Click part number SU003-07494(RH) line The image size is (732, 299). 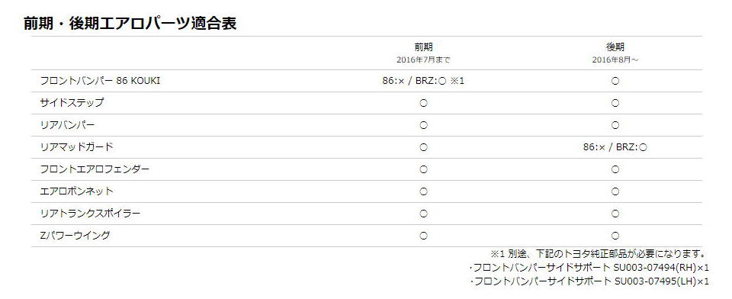pos(589,268)
